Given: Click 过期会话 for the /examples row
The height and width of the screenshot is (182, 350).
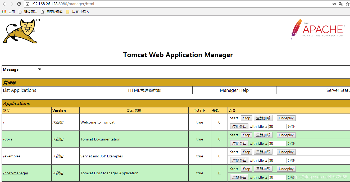Looking at the screenshot, I should (x=239, y=160).
